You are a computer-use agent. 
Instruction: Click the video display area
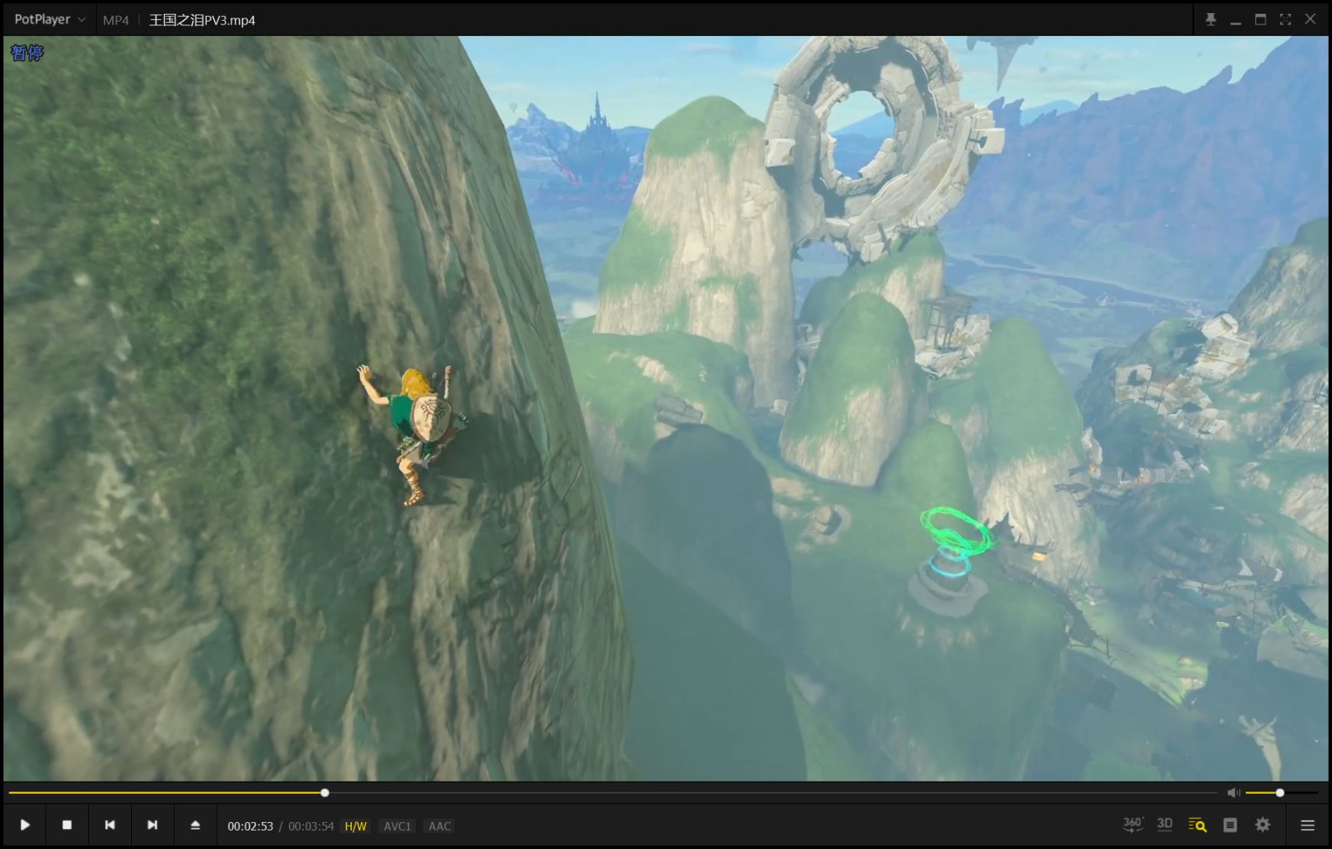pos(666,408)
